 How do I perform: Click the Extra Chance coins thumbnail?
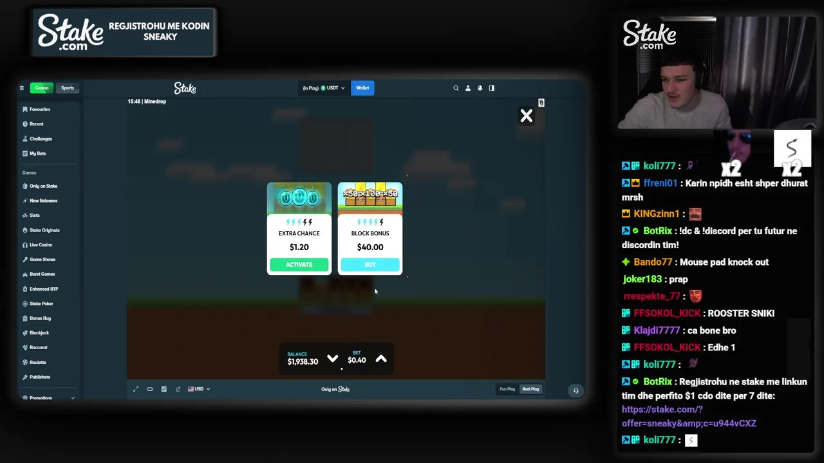tap(299, 198)
